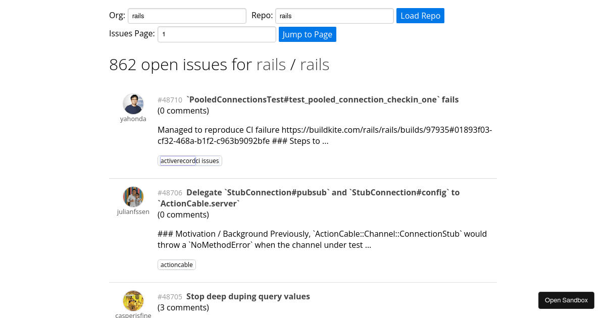Select the Repo text input field
This screenshot has height=318, width=606.
[334, 16]
